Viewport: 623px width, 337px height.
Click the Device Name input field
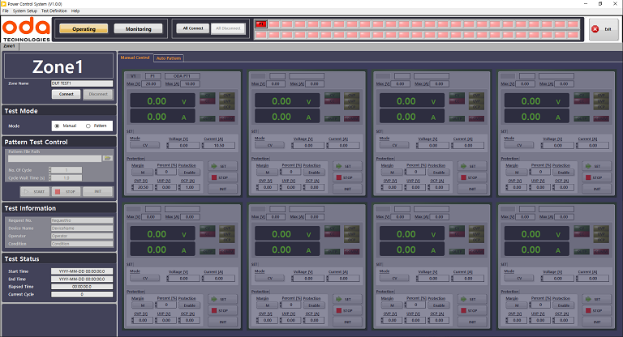(82, 228)
